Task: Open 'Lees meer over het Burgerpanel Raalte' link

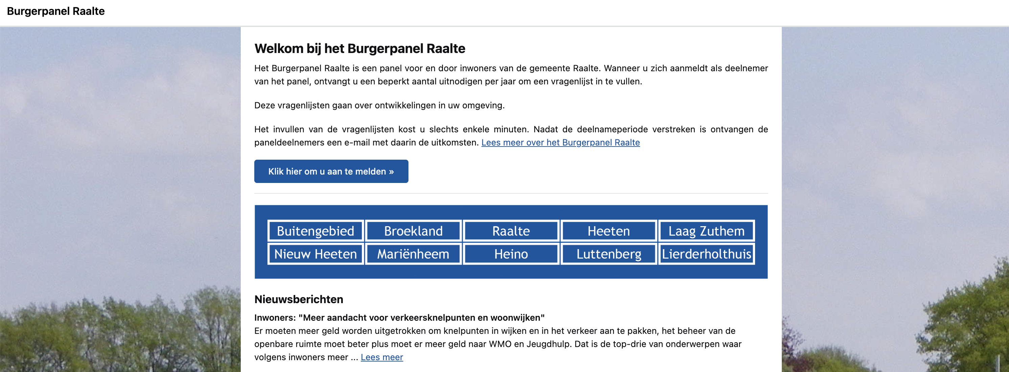Action: [x=560, y=143]
